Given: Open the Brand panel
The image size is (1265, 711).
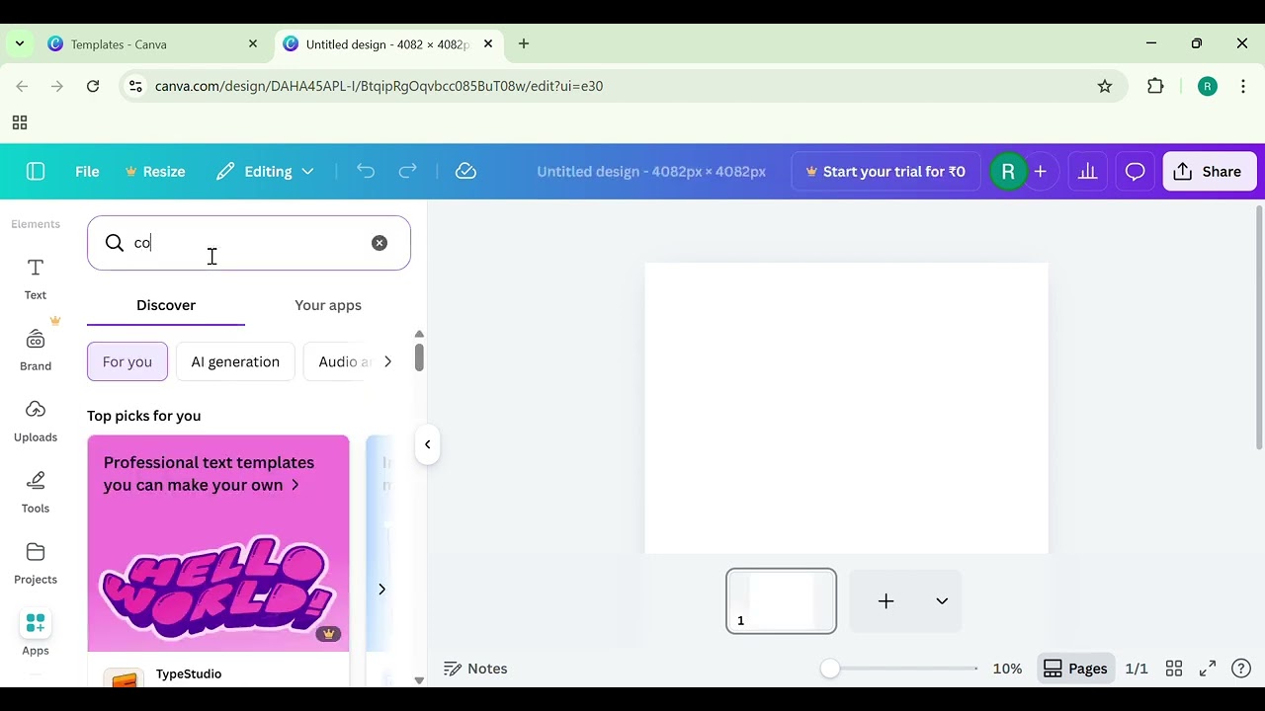Looking at the screenshot, I should 36,351.
